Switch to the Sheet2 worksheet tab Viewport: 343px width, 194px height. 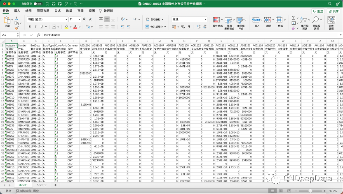pyautogui.click(x=42, y=185)
